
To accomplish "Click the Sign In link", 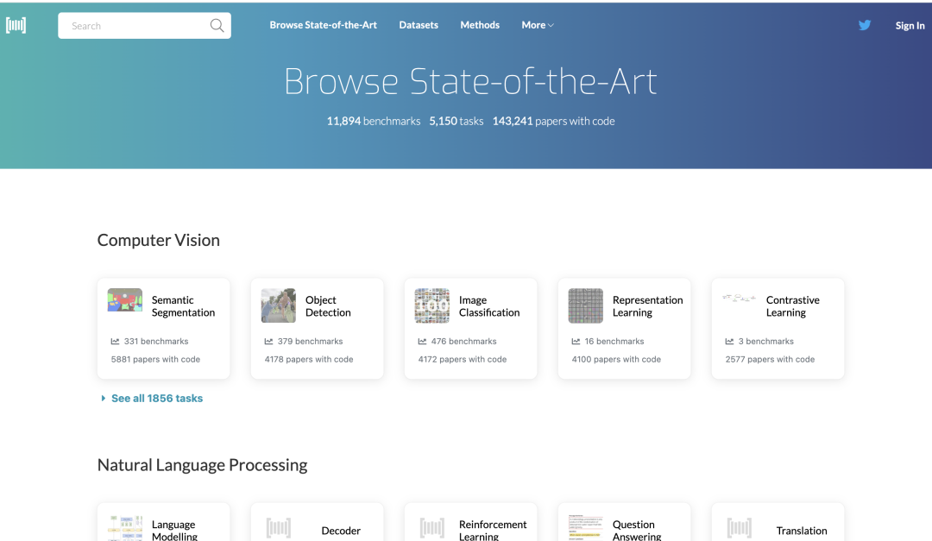I will 910,26.
